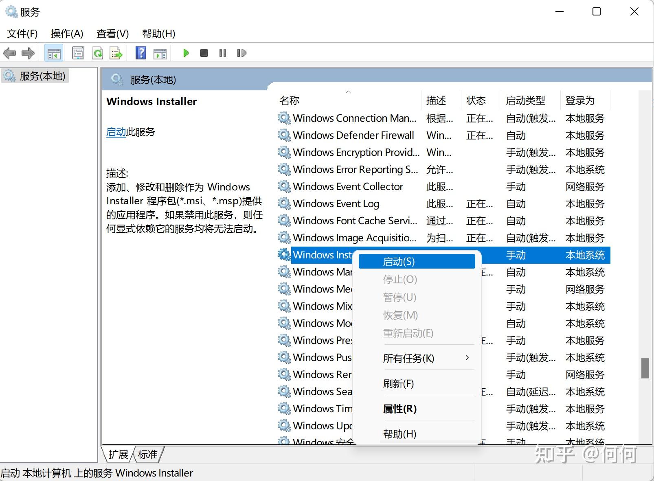The image size is (654, 481).
Task: Toggle the show/hide console tree icon
Action: pyautogui.click(x=54, y=53)
